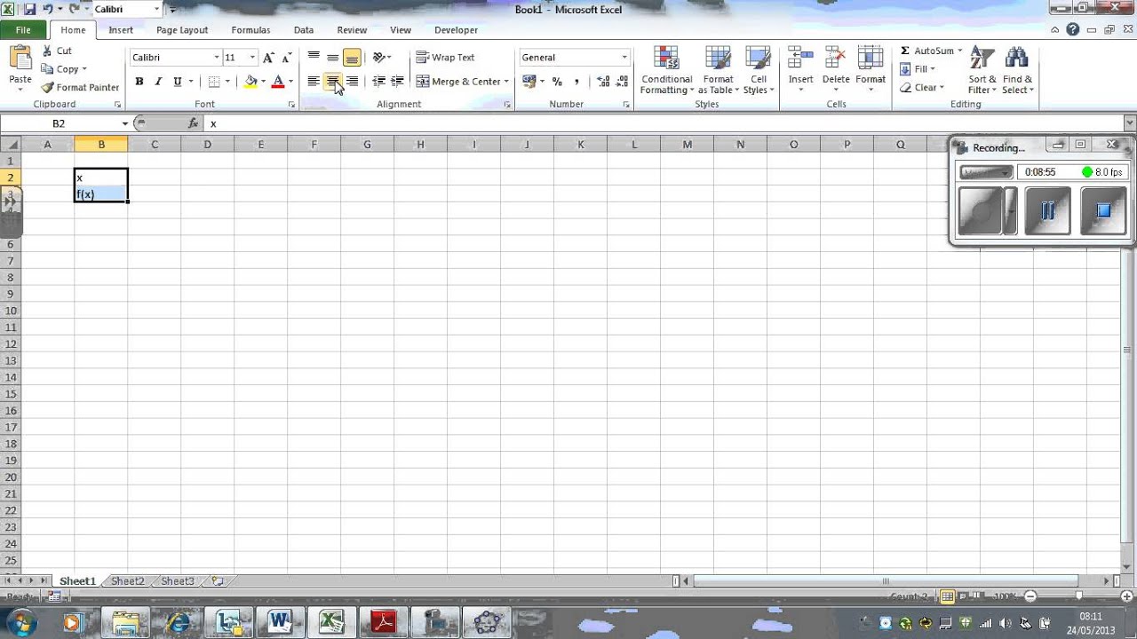Click the Increase Font Size icon

coord(269,58)
